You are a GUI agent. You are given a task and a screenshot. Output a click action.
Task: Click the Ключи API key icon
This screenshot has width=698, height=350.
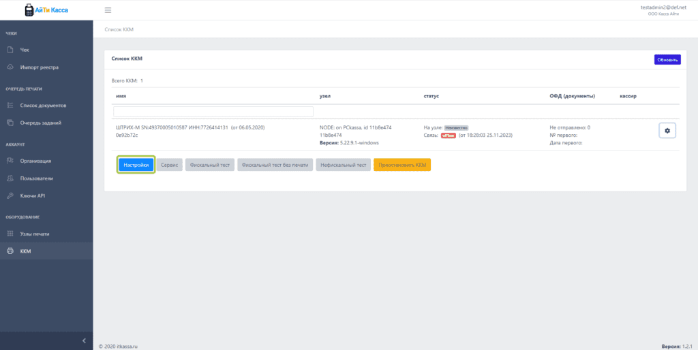tap(10, 195)
